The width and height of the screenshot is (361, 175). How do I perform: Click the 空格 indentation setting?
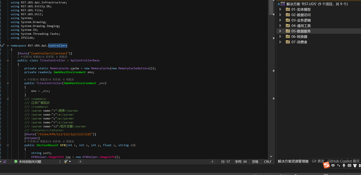[255, 162]
